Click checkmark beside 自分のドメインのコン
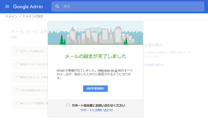This screenshot has height=123, width=208. tap(16, 64)
